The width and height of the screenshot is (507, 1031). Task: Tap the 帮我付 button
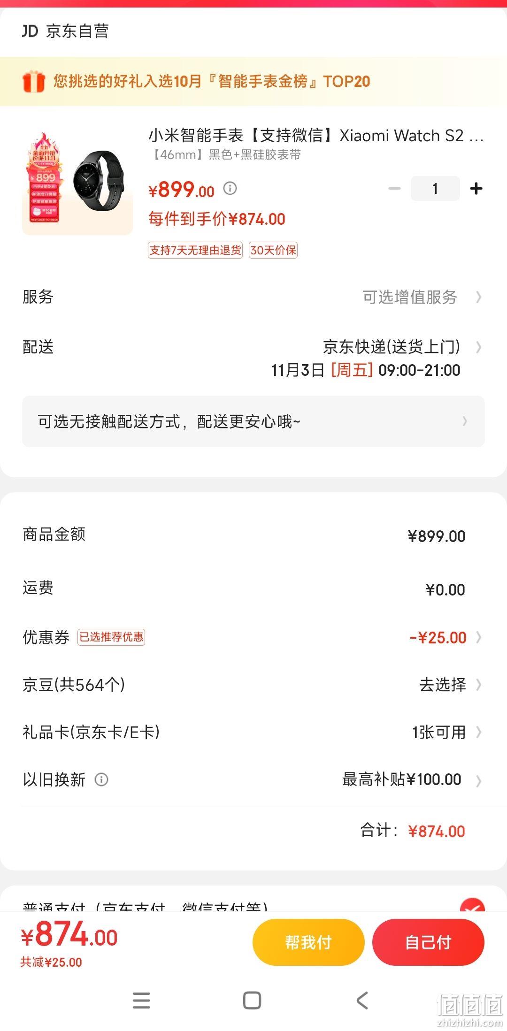pyautogui.click(x=308, y=942)
